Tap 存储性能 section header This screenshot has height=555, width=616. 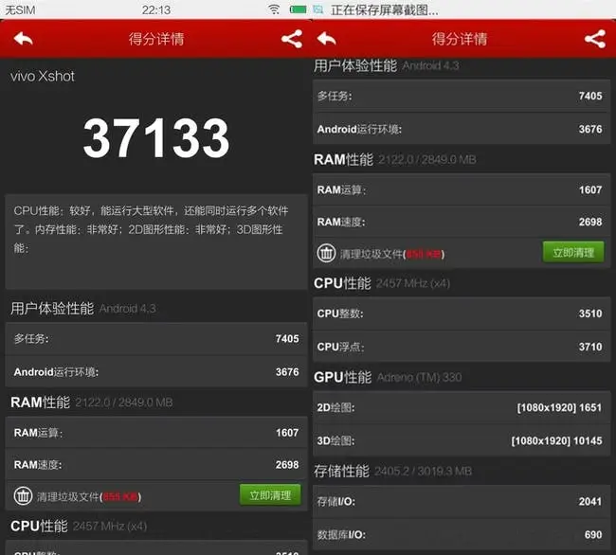[x=393, y=471]
